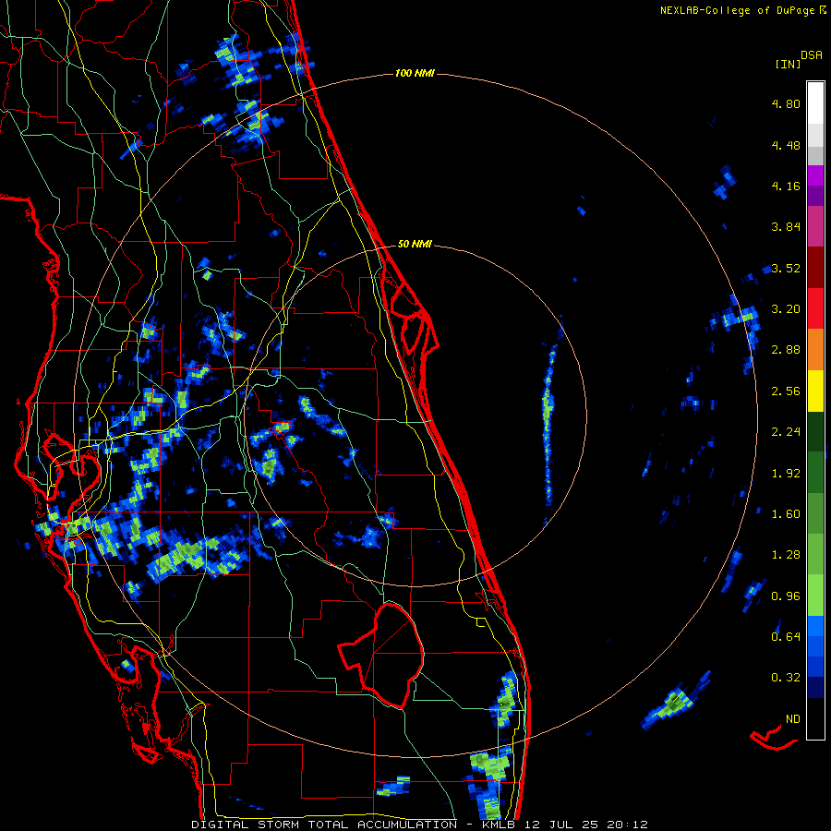Pick the light blue swatch above 0.64
The width and height of the screenshot is (831, 831).
pyautogui.click(x=815, y=626)
